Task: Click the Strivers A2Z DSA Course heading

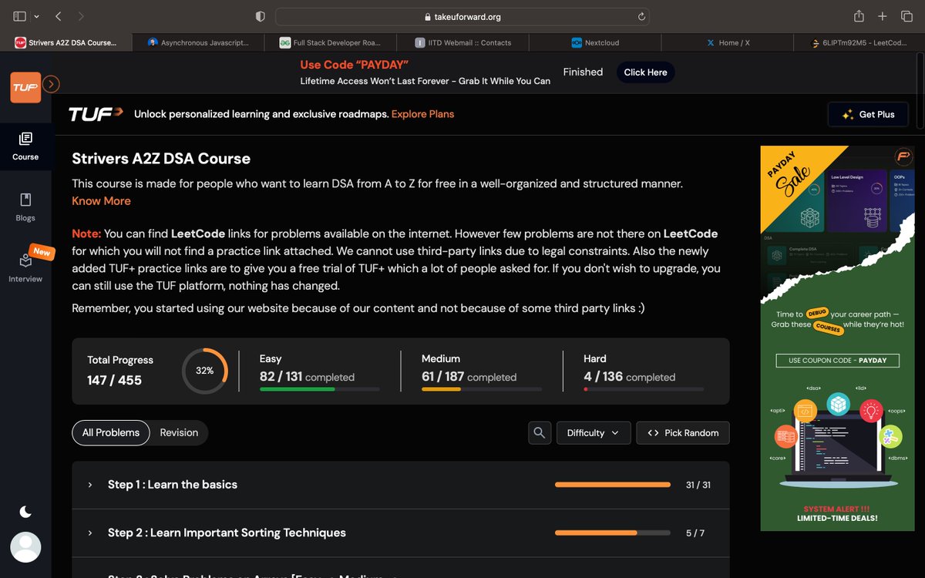Action: 161,159
